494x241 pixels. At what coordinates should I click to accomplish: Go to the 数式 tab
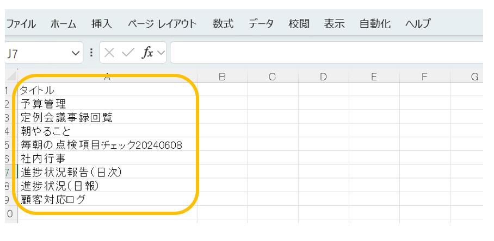pos(223,24)
